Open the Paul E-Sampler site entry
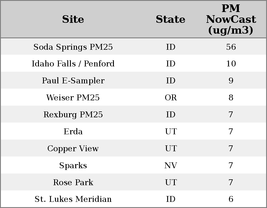267x208 pixels. [73, 81]
